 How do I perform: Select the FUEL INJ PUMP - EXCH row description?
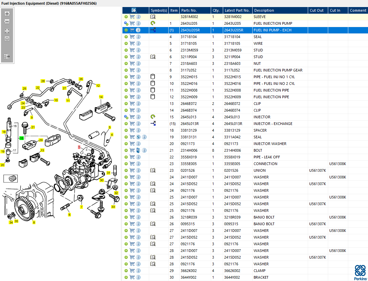[x=272, y=30]
